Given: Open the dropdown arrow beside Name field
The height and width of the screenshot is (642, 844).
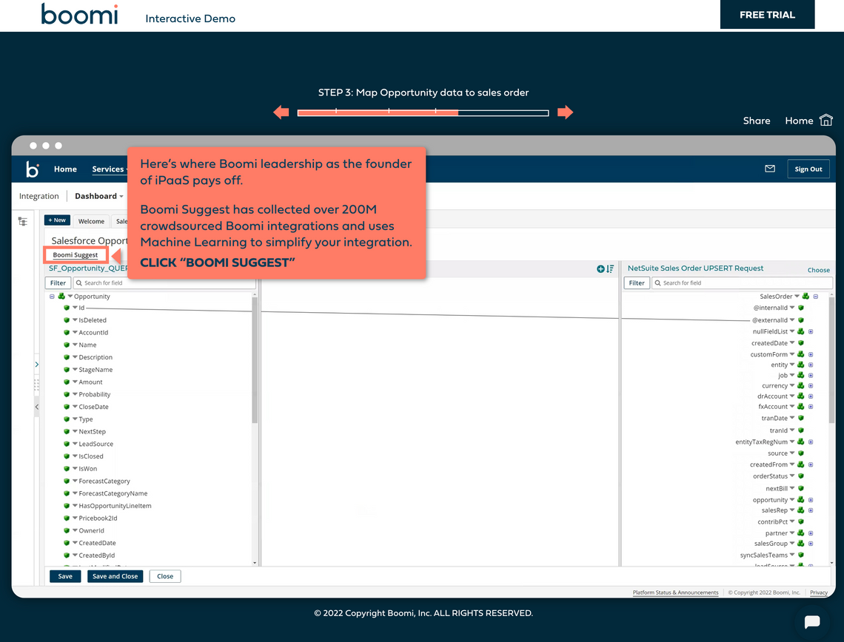Looking at the screenshot, I should 75,345.
